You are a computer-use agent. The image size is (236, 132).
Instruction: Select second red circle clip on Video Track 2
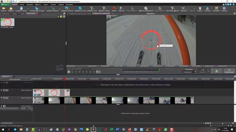point(54,93)
